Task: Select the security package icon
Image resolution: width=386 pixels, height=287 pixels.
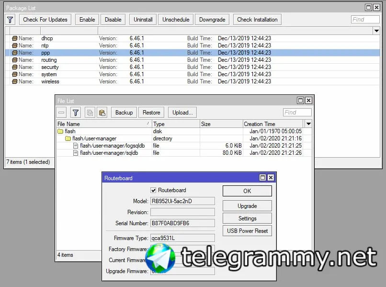Action: click(x=15, y=67)
